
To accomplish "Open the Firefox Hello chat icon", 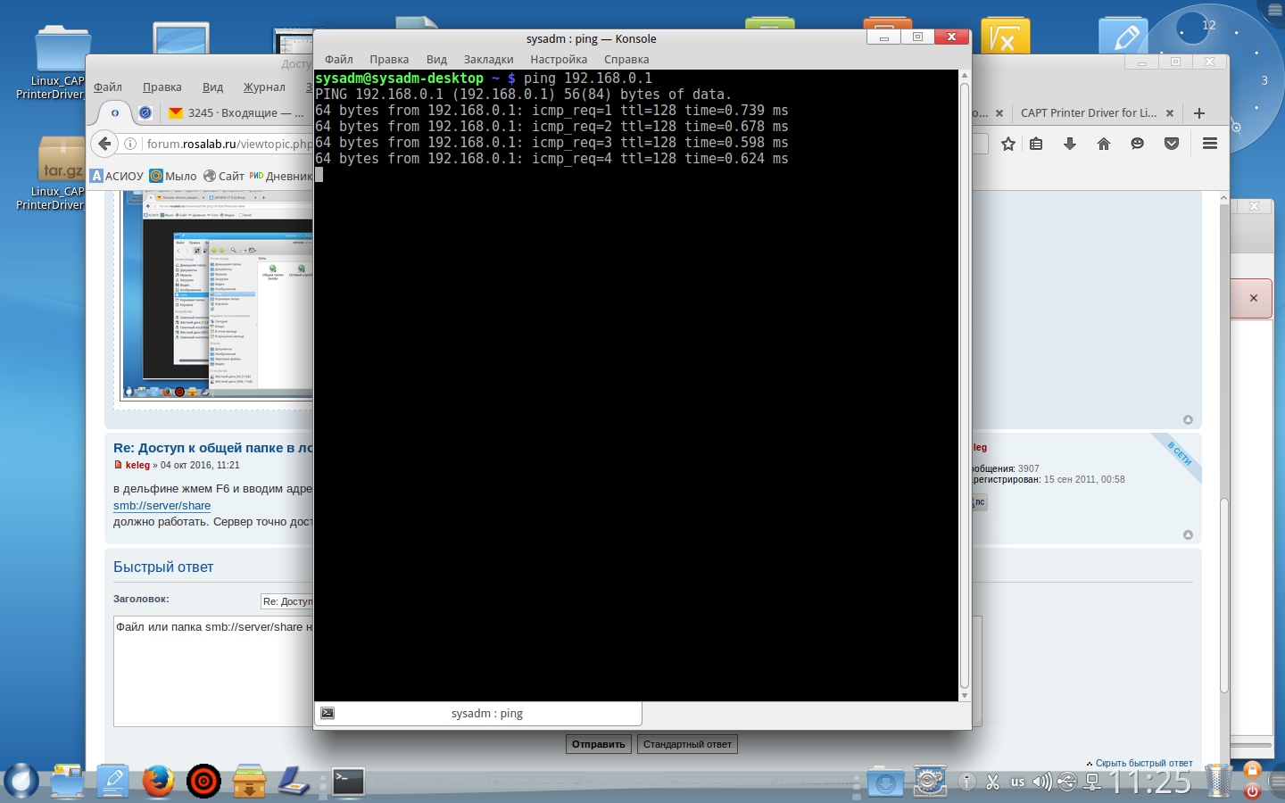I will pos(1138,144).
